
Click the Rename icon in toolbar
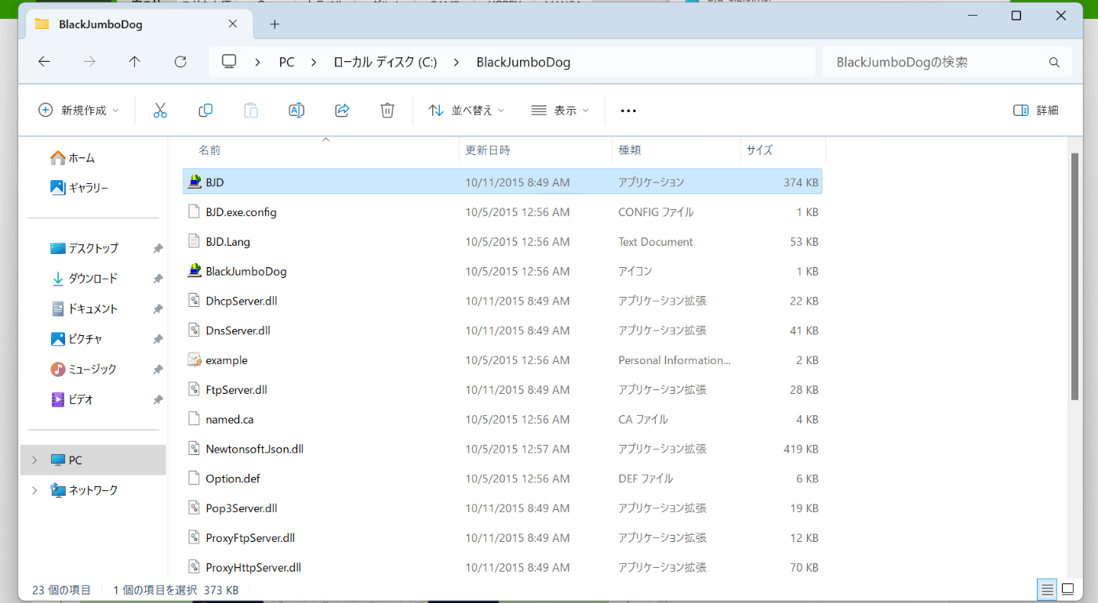296,110
